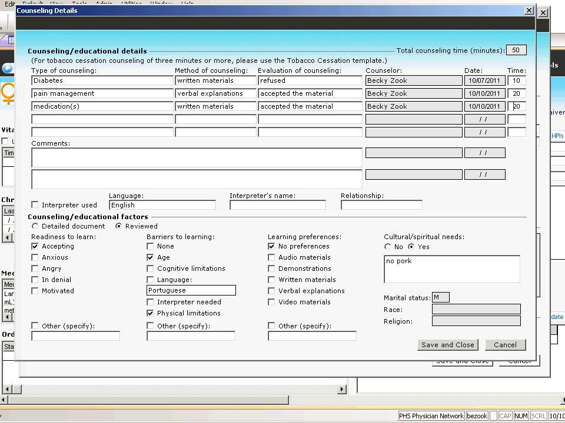Click the second Comments text box

point(197,179)
